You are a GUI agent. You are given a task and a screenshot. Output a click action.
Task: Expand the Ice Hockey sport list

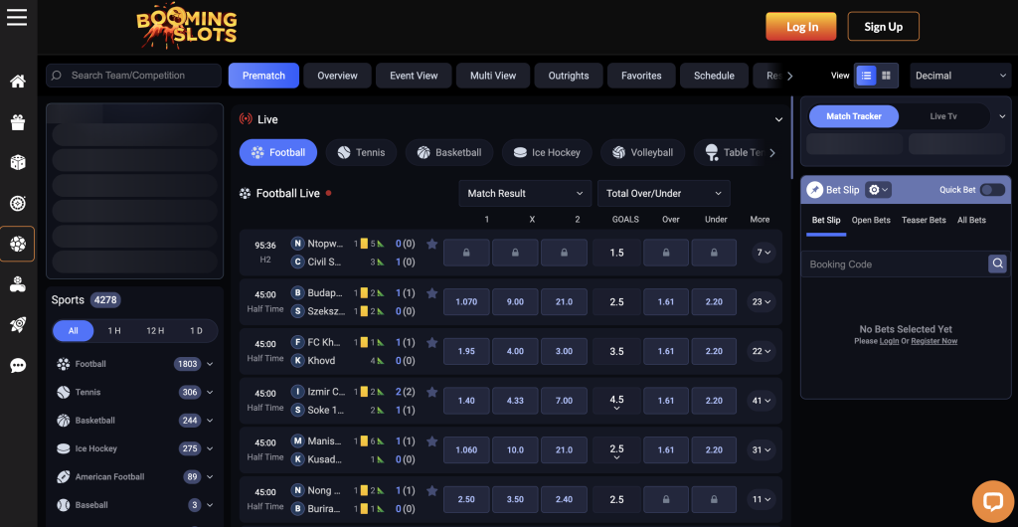pos(210,448)
